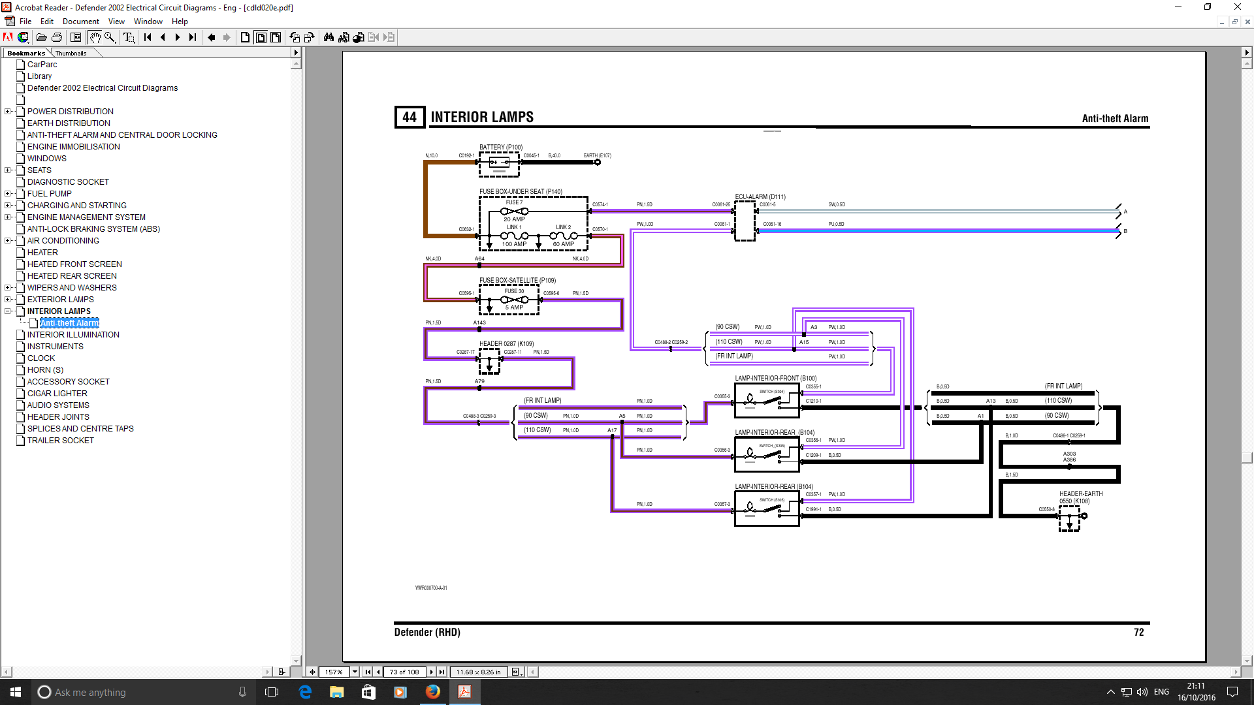Select the Zoom In magnifier tool
This screenshot has height=705, width=1254.
[110, 37]
